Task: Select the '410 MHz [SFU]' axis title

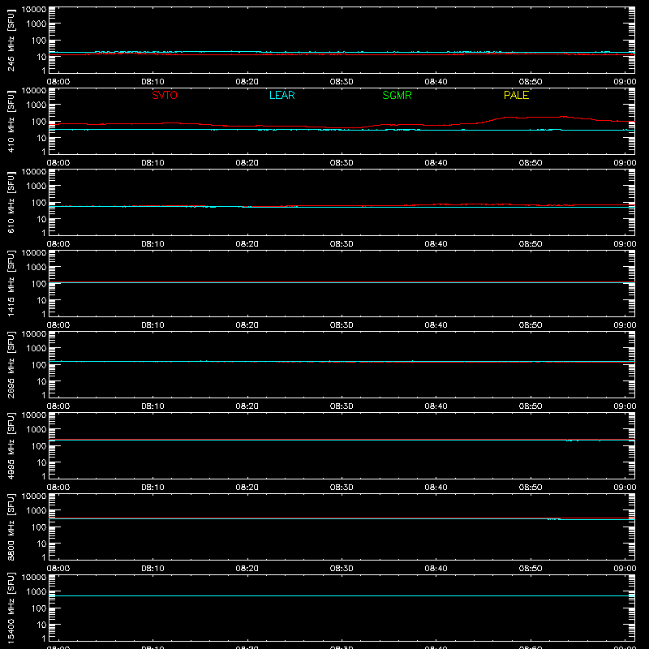Action: pos(11,121)
